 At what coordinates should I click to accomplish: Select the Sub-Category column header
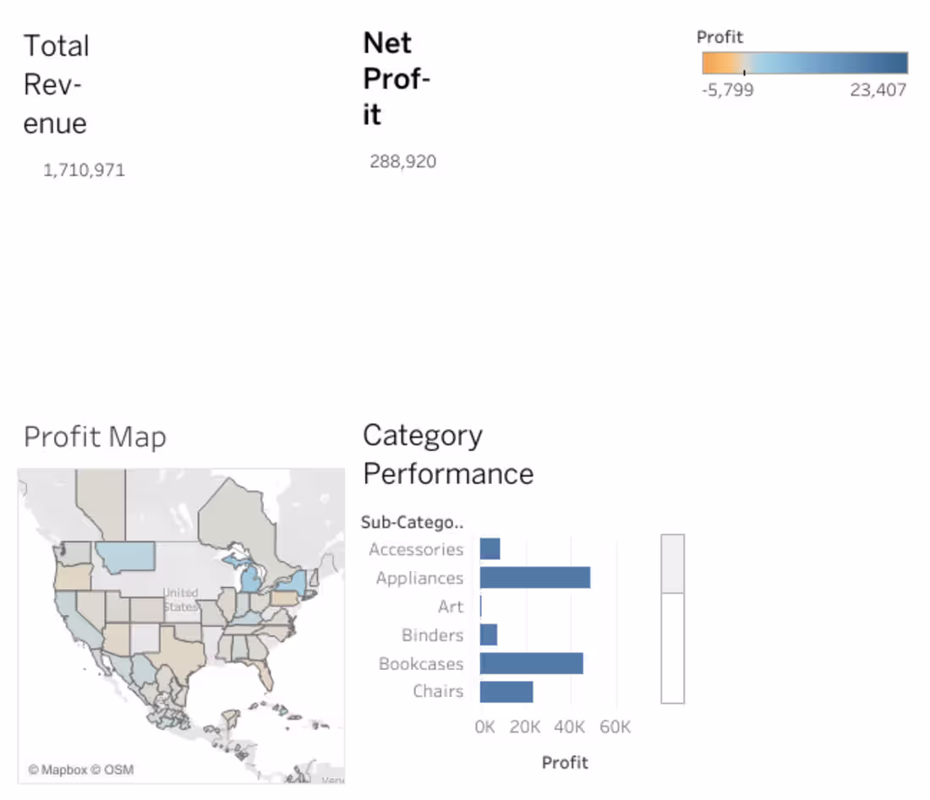pos(413,523)
